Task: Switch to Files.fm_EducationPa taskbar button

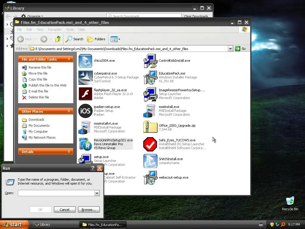Action: pos(103,225)
